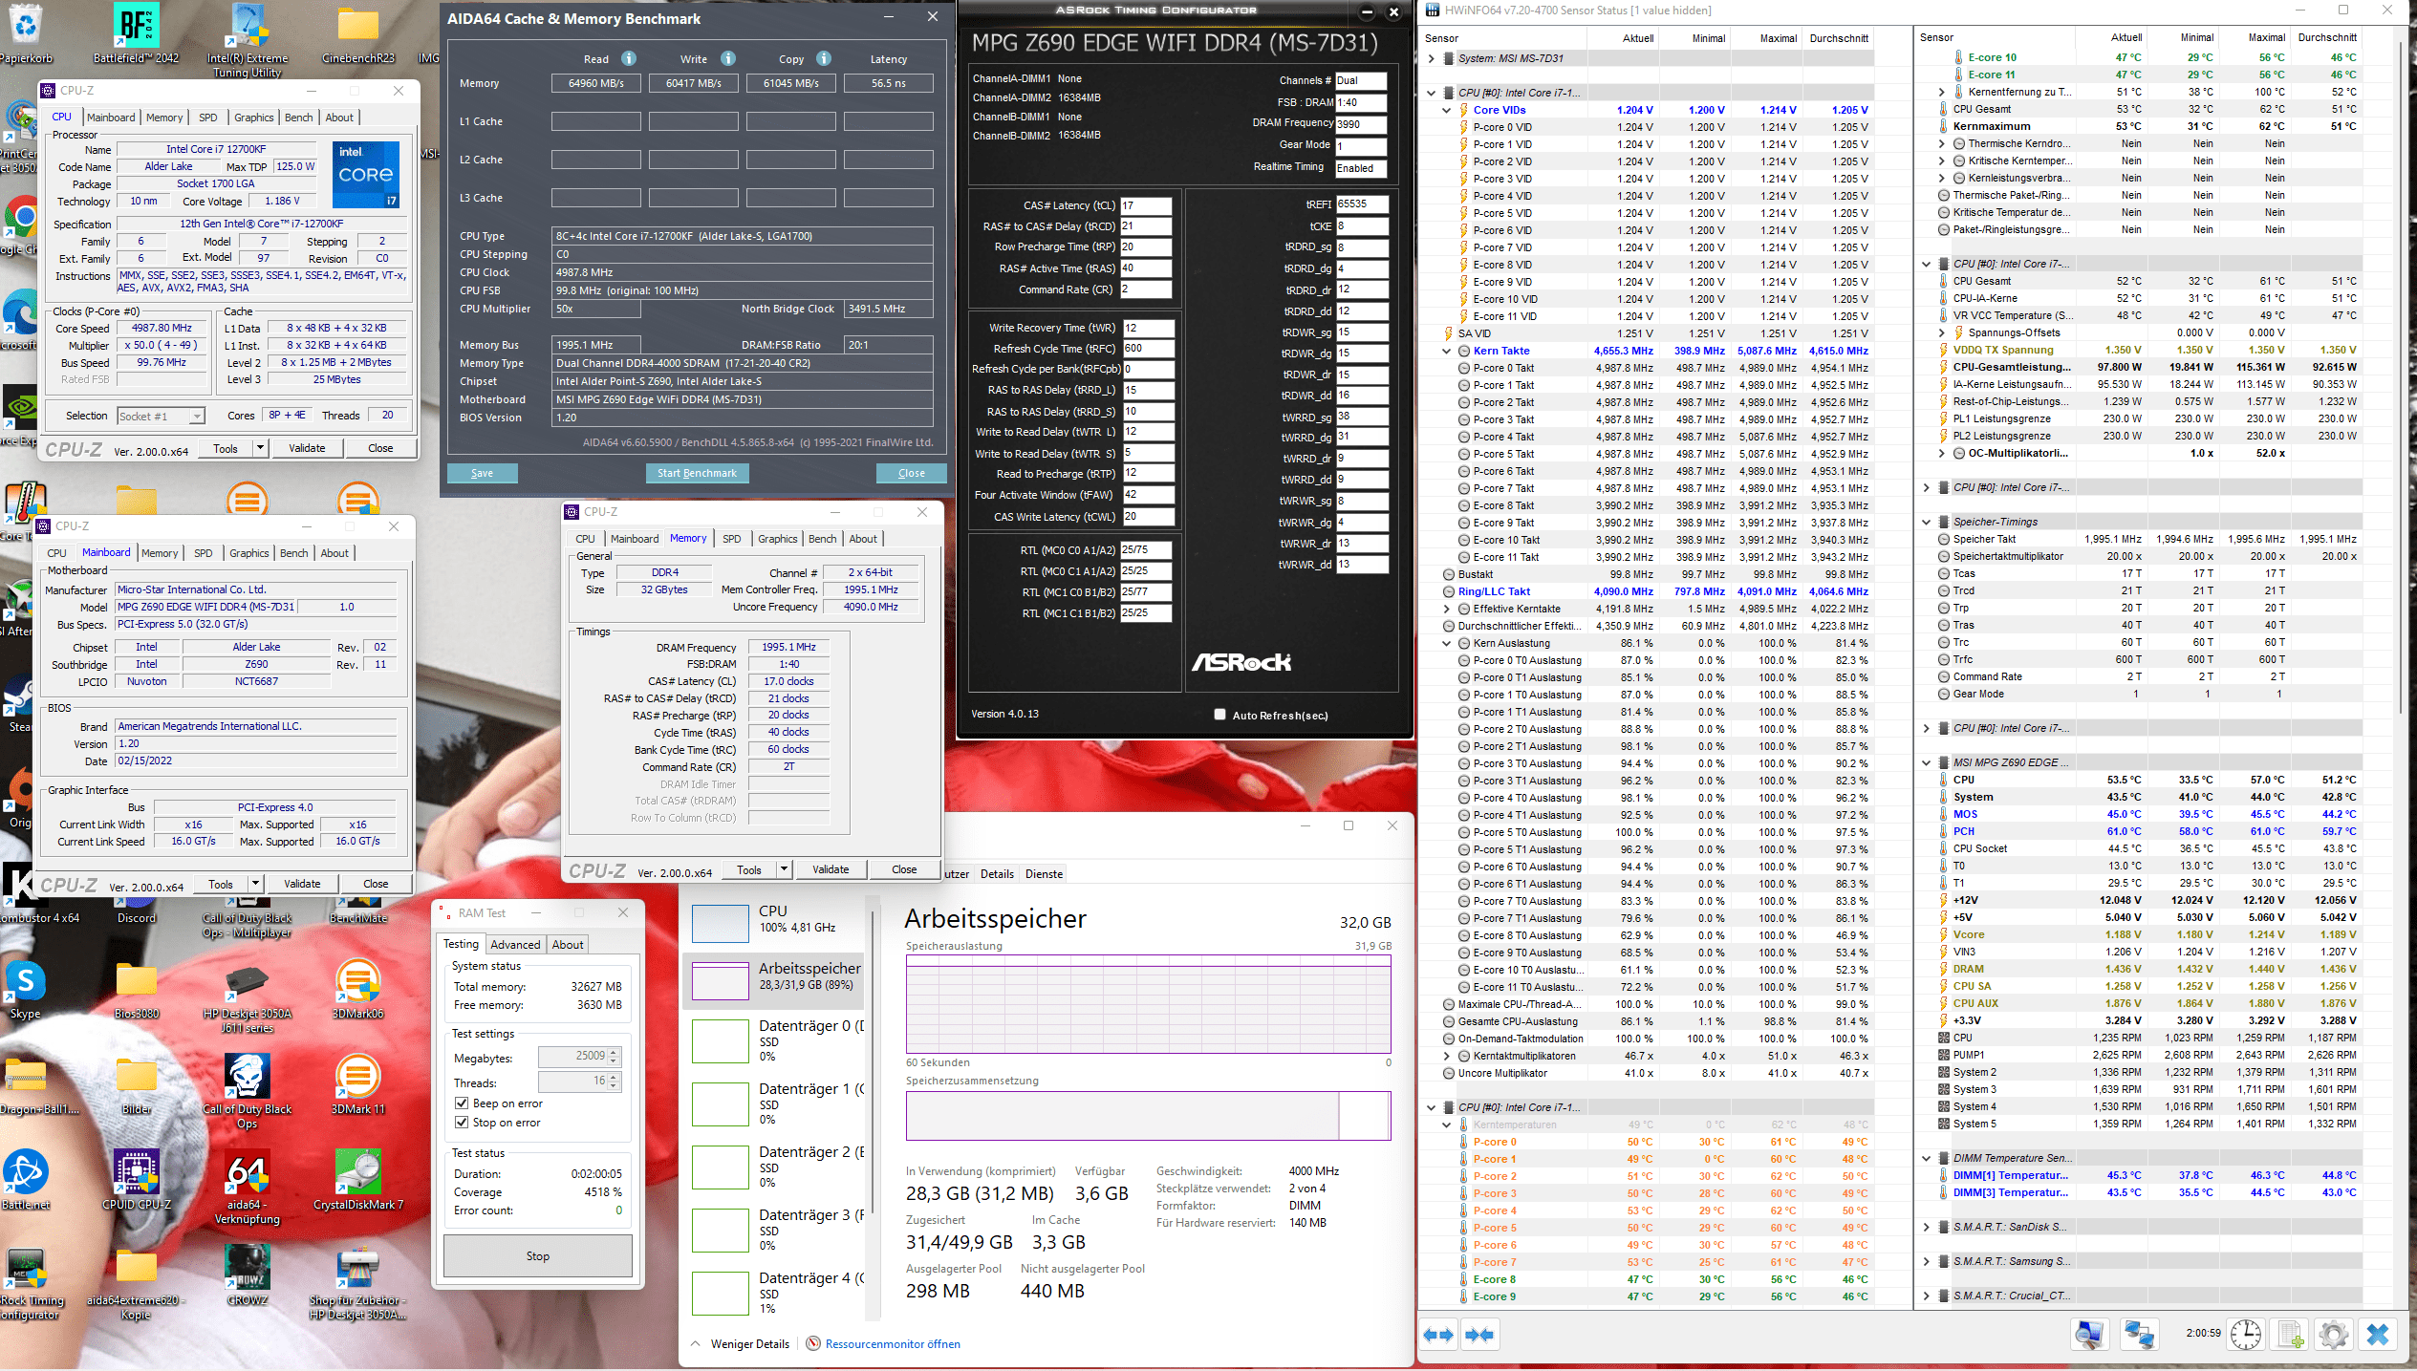2417x1371 pixels.
Task: Open HWiNFO sensor settings via gear icon
Action: click(x=2334, y=1335)
